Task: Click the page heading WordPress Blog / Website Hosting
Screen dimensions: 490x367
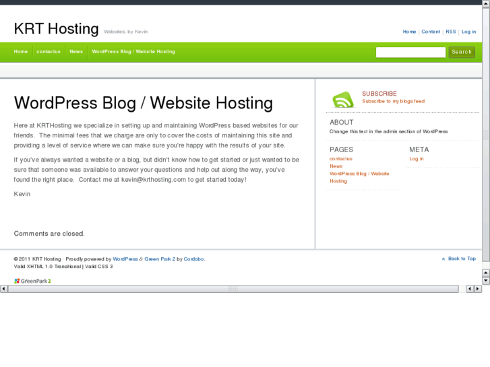Action: click(144, 103)
